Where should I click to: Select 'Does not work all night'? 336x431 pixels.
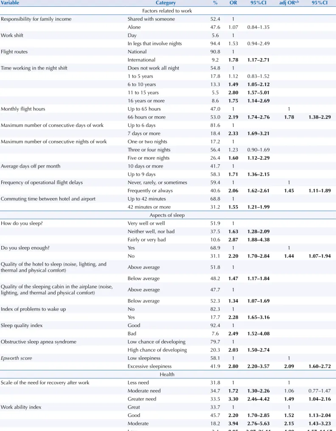tap(153, 68)
